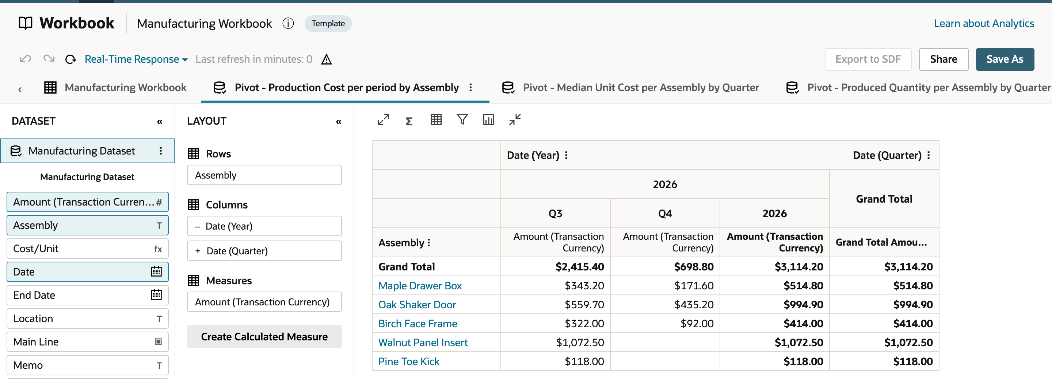1052x379 pixels.
Task: Click Create Calculated Measure button
Action: [x=264, y=337]
